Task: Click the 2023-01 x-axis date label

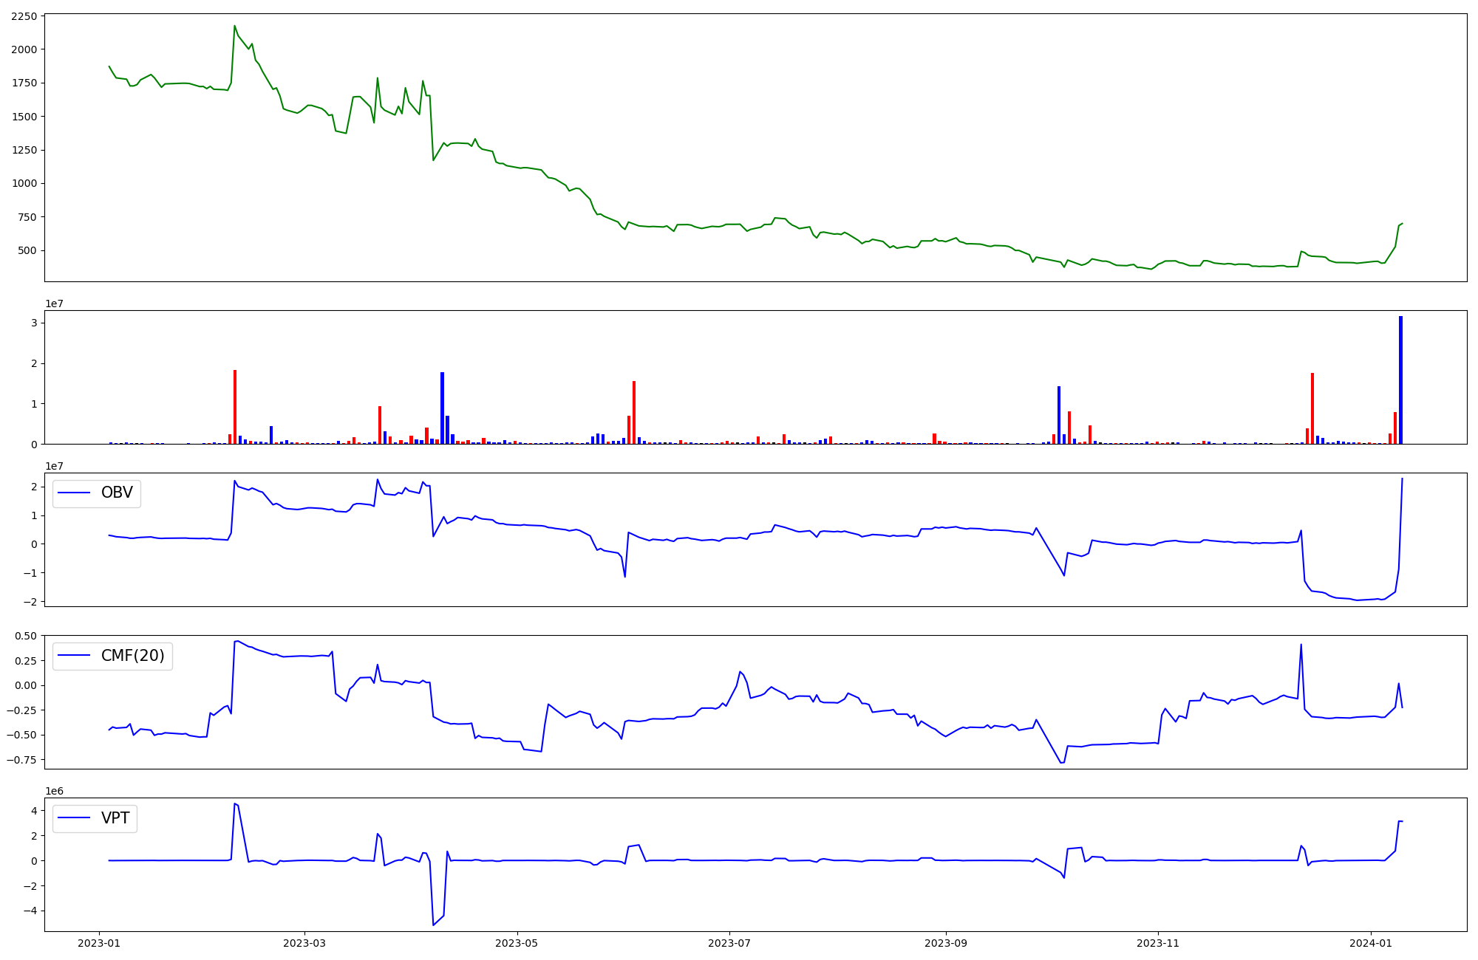Action: [99, 942]
